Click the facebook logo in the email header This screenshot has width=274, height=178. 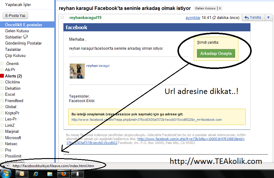(x=76, y=27)
